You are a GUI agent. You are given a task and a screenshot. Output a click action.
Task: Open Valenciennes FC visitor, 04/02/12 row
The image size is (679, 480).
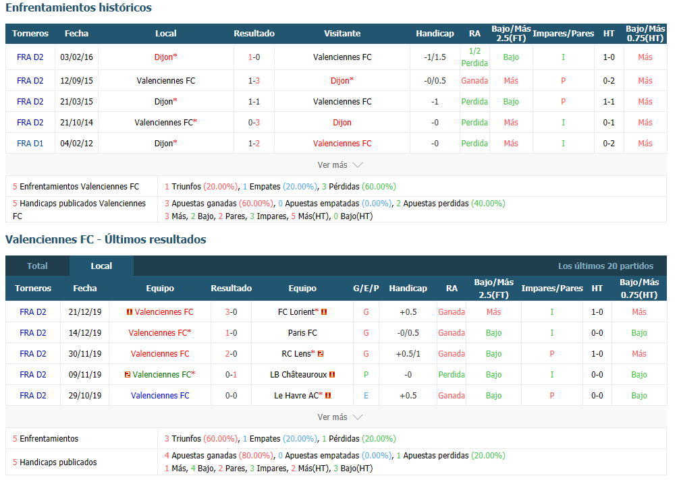[x=342, y=143]
